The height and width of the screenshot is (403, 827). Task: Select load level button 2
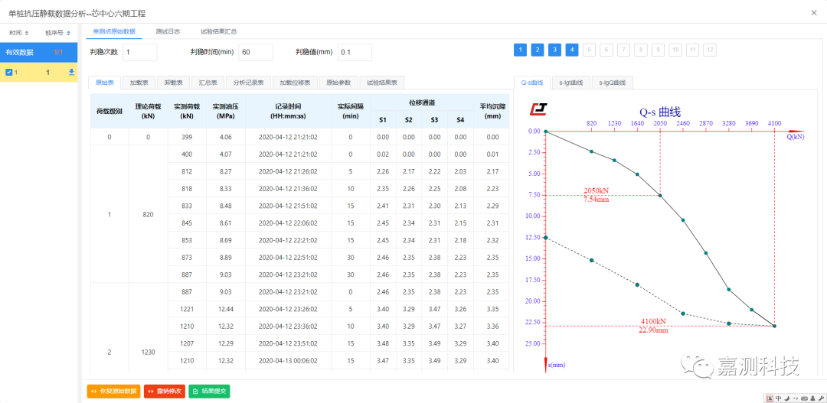[x=538, y=50]
